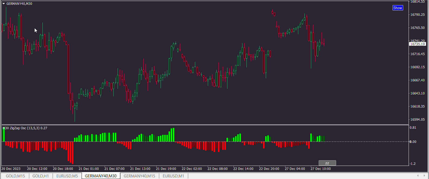Click the 20 Dec 18:00 time label
Image resolution: width=429 pixels, height=179 pixels.
(63, 169)
